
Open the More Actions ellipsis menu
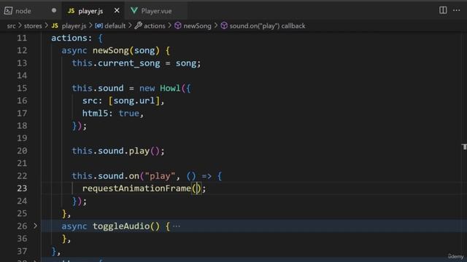coord(456,10)
